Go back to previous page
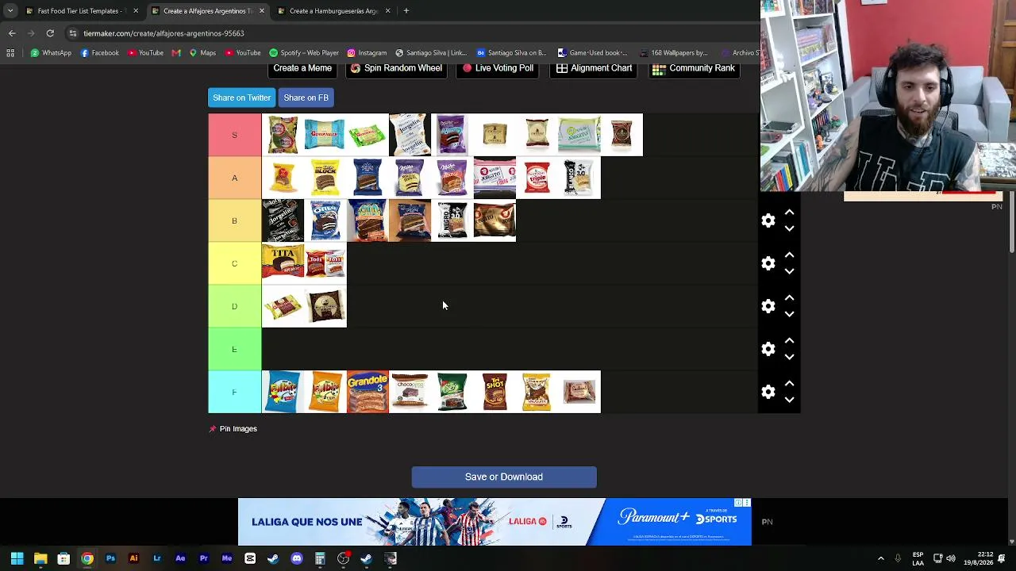Image resolution: width=1016 pixels, height=571 pixels. click(x=12, y=33)
